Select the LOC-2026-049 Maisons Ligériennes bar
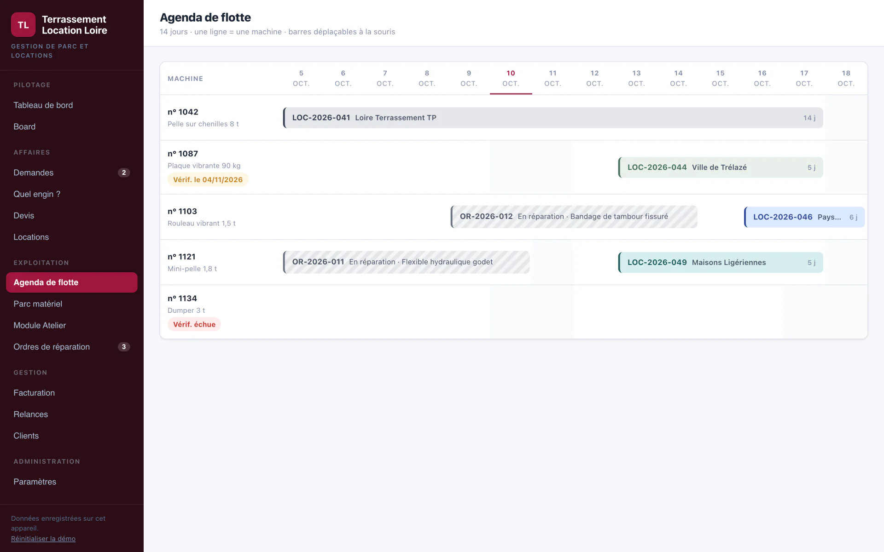 721,263
